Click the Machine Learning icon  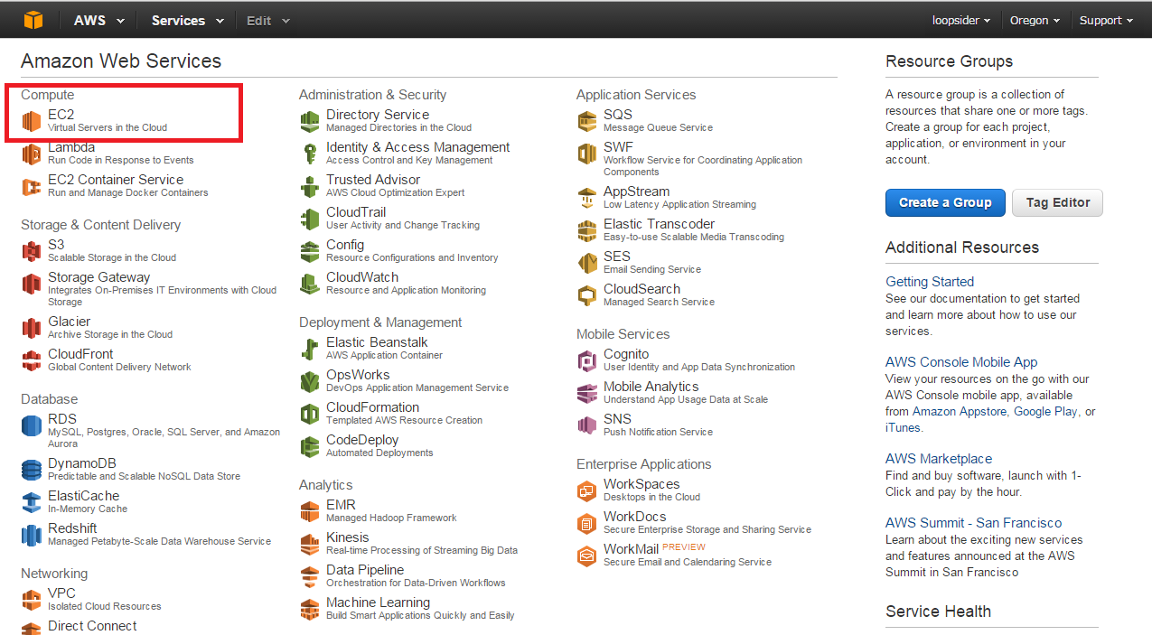click(x=310, y=609)
